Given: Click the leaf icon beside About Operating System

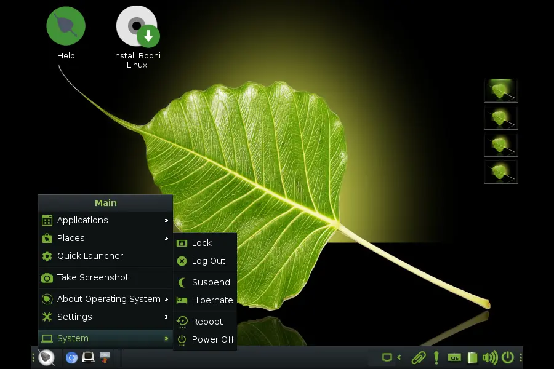Looking at the screenshot, I should (47, 299).
